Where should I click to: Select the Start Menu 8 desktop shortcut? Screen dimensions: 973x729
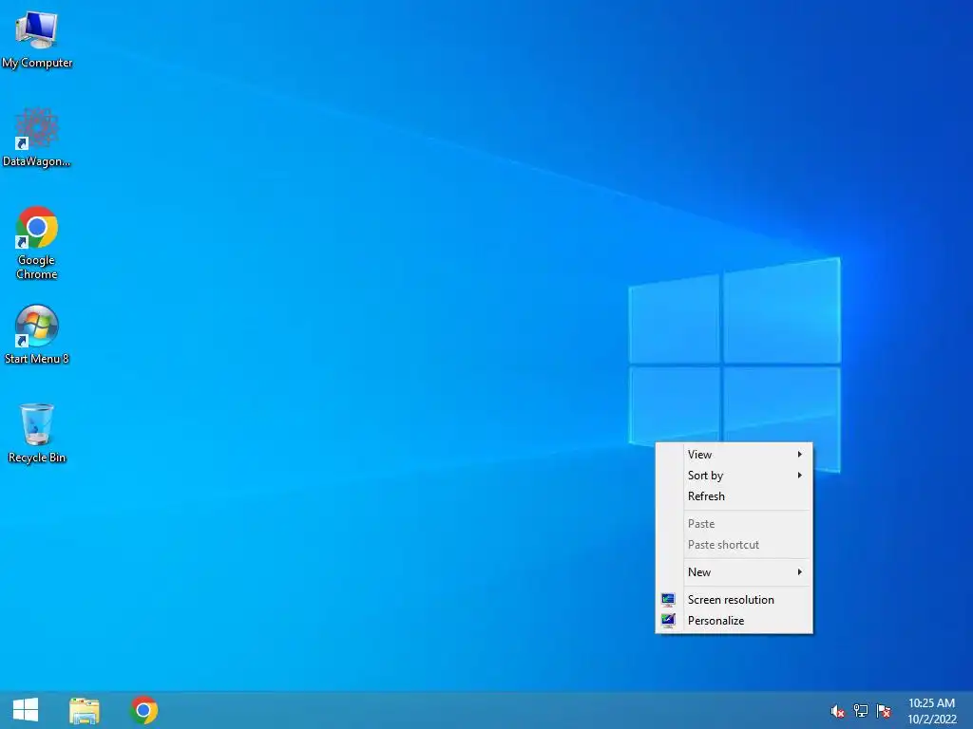tap(37, 335)
